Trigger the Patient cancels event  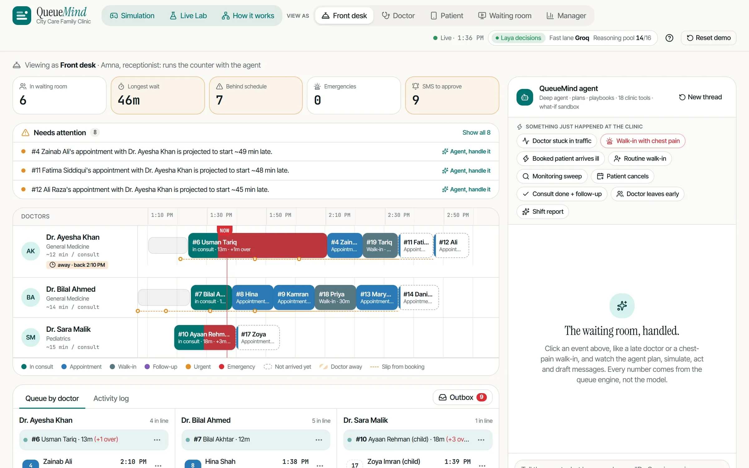[623, 176]
